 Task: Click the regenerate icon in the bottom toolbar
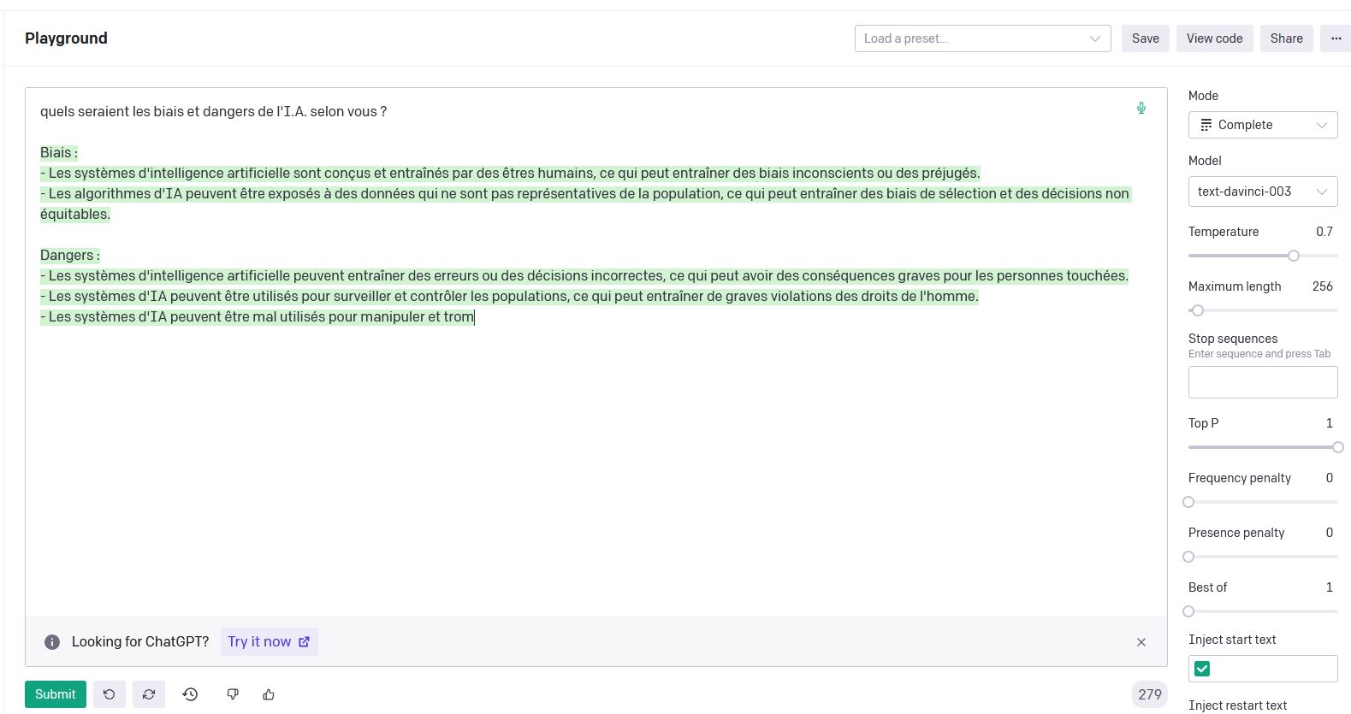[x=149, y=694]
